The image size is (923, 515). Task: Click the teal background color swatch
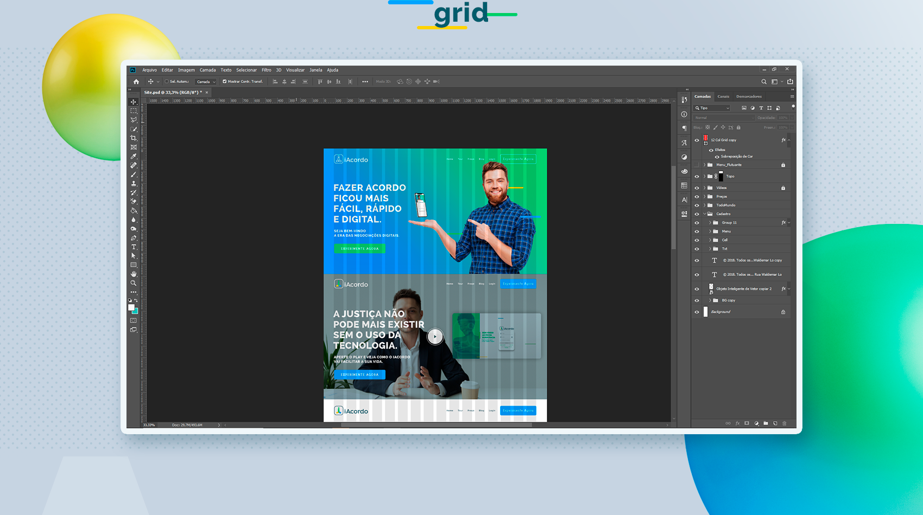(x=136, y=312)
